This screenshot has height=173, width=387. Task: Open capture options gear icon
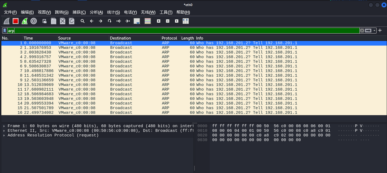(x=34, y=21)
